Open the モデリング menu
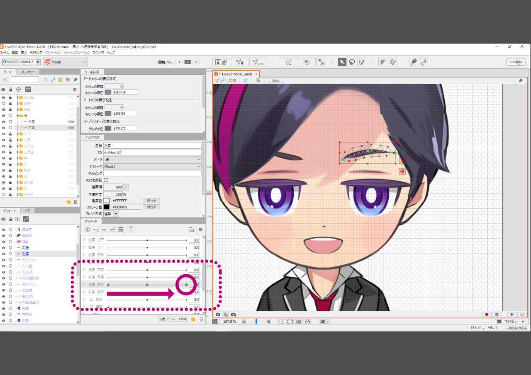Image resolution: width=531 pixels, height=375 pixels. pos(36,53)
